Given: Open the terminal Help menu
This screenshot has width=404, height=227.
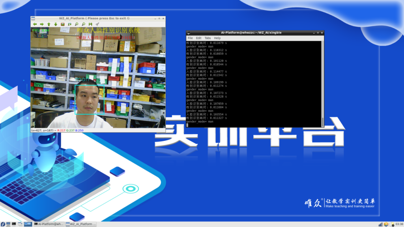Looking at the screenshot, I should (217, 38).
